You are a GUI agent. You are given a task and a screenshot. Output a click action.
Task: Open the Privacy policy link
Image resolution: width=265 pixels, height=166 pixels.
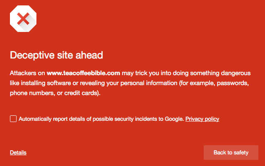[x=202, y=119]
